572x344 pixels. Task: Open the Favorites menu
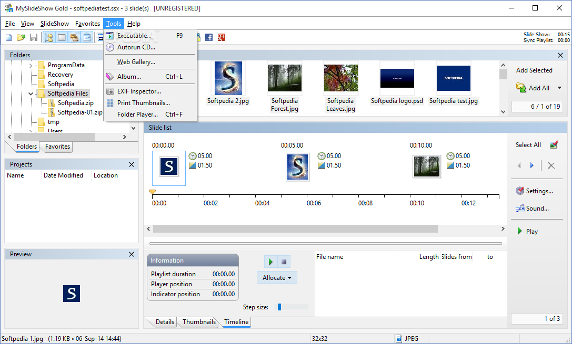[x=87, y=24]
